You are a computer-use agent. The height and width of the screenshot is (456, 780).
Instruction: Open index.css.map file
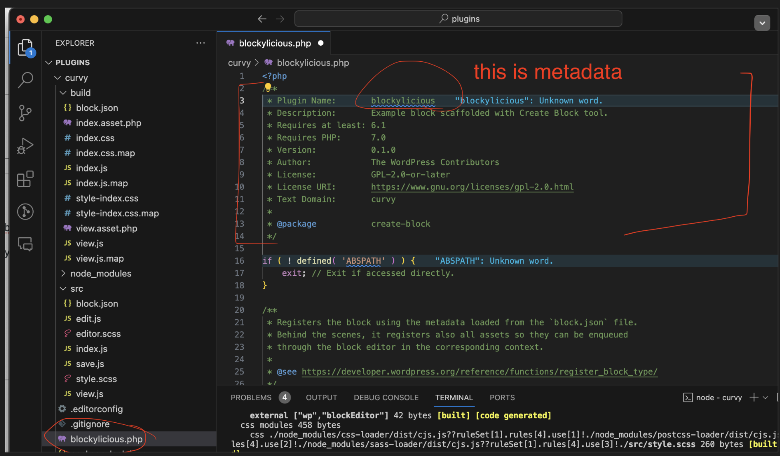(105, 153)
